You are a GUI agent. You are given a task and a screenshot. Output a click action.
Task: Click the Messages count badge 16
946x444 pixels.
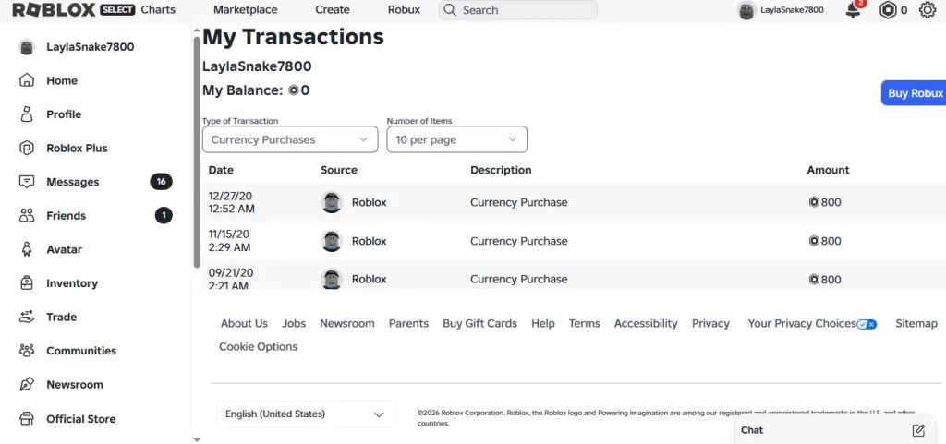tap(161, 181)
